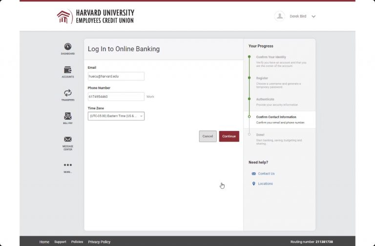This screenshot has width=375, height=246.
Task: Click the Home footer link
Action: [44, 242]
